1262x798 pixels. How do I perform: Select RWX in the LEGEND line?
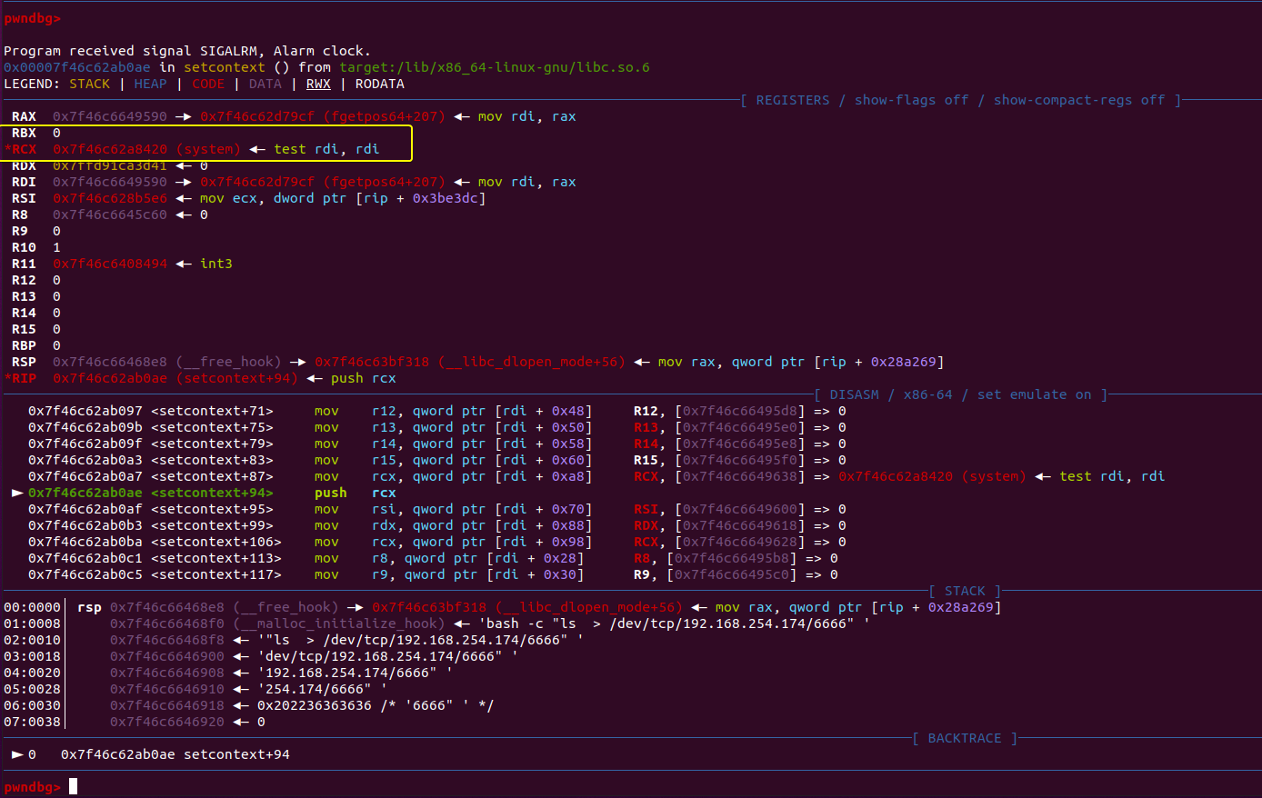tap(318, 84)
